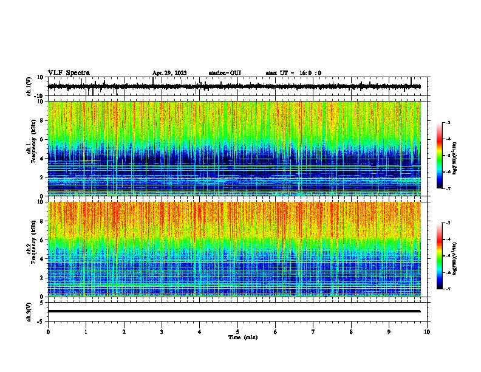481x372 pixels.
Task: Click the "-3" label on ch.1 color bar
Action: click(448, 122)
